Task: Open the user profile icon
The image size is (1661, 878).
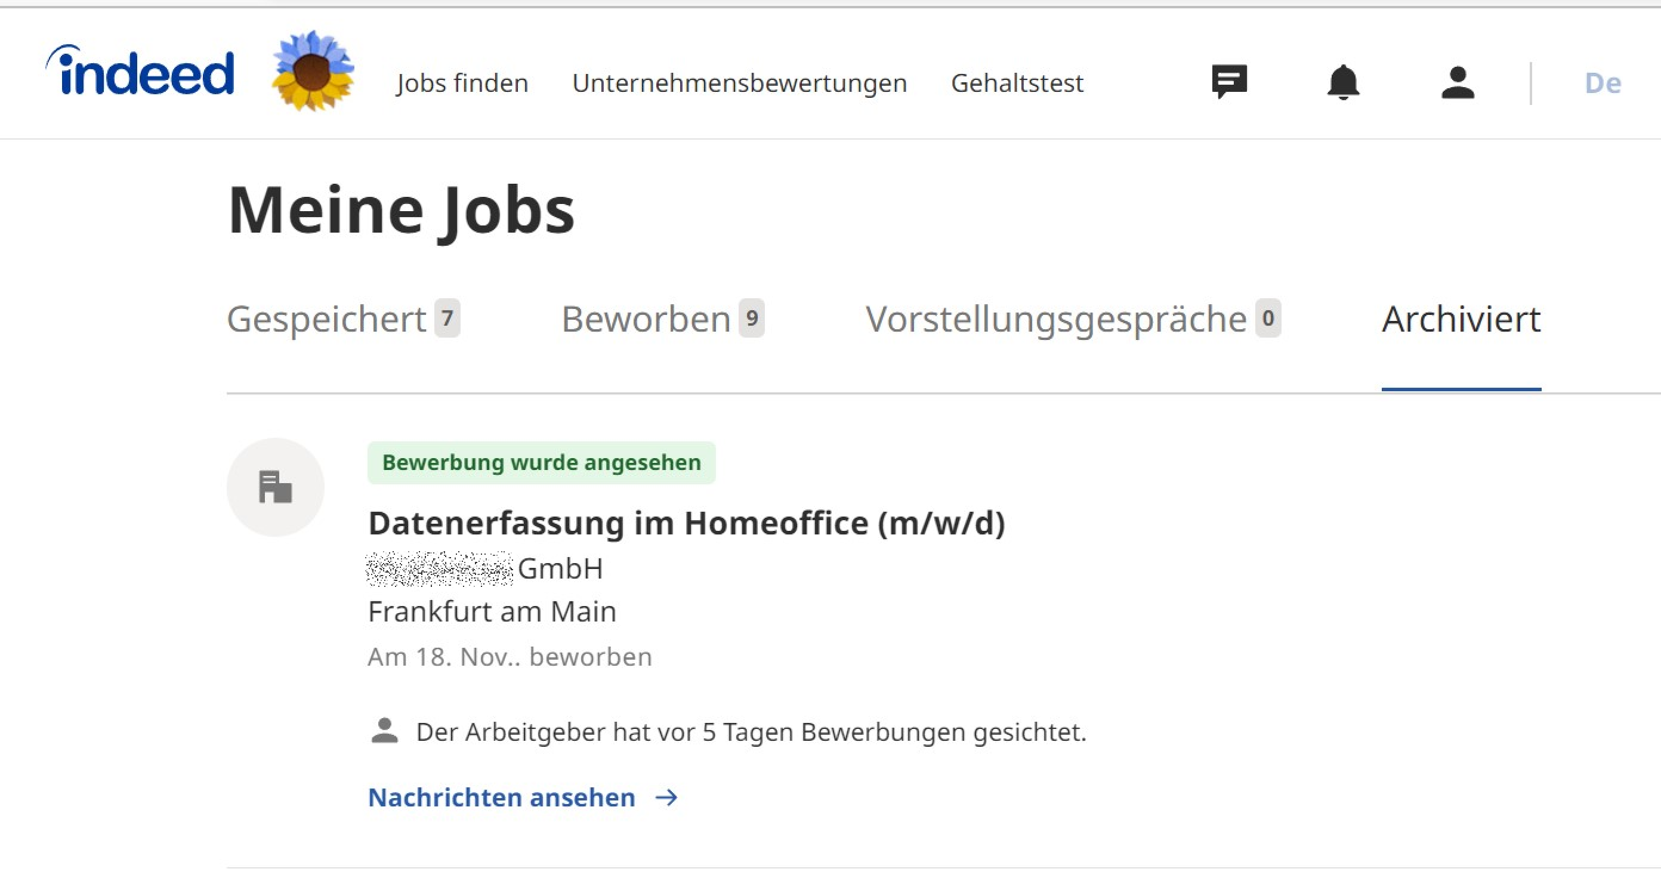Action: coord(1457,82)
